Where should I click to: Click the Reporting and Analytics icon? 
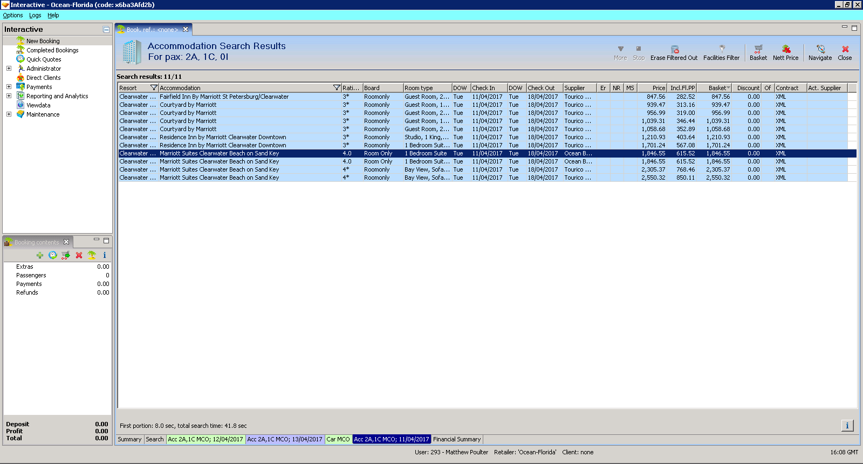20,95
